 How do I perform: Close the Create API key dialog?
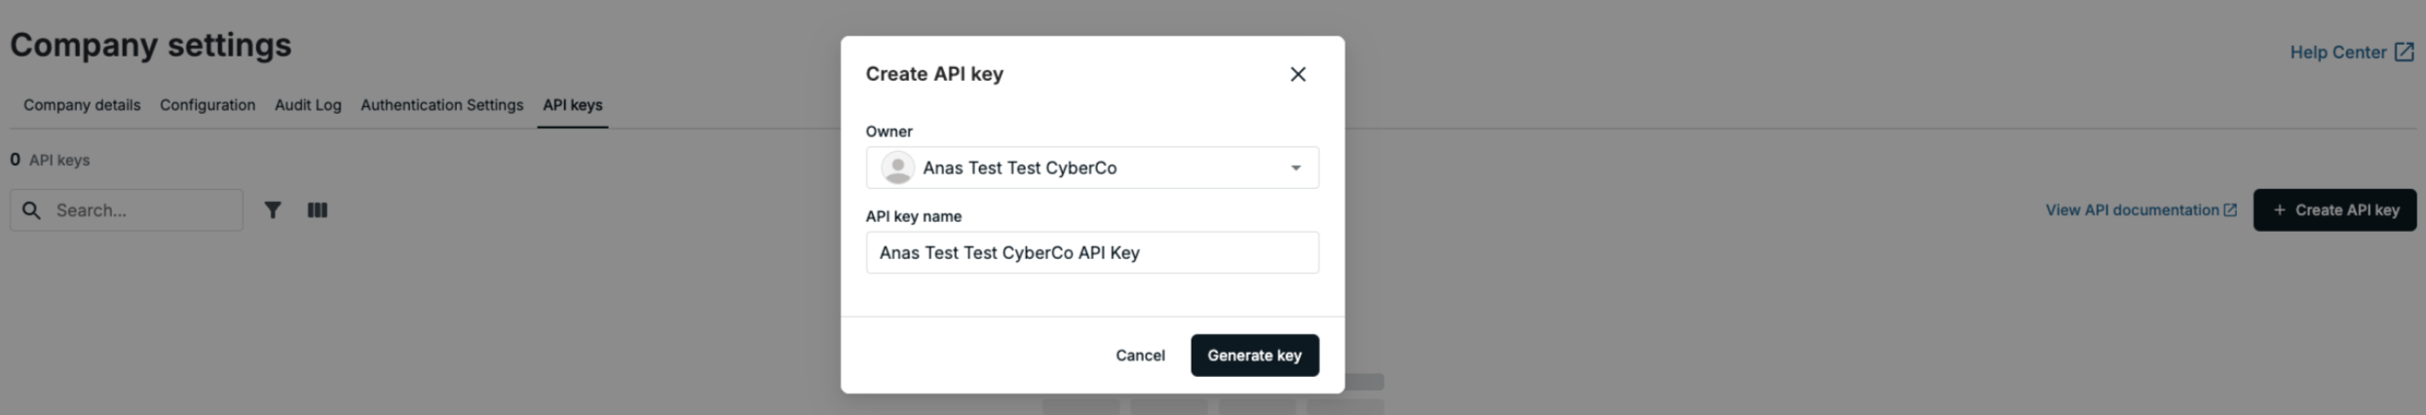pyautogui.click(x=1297, y=74)
